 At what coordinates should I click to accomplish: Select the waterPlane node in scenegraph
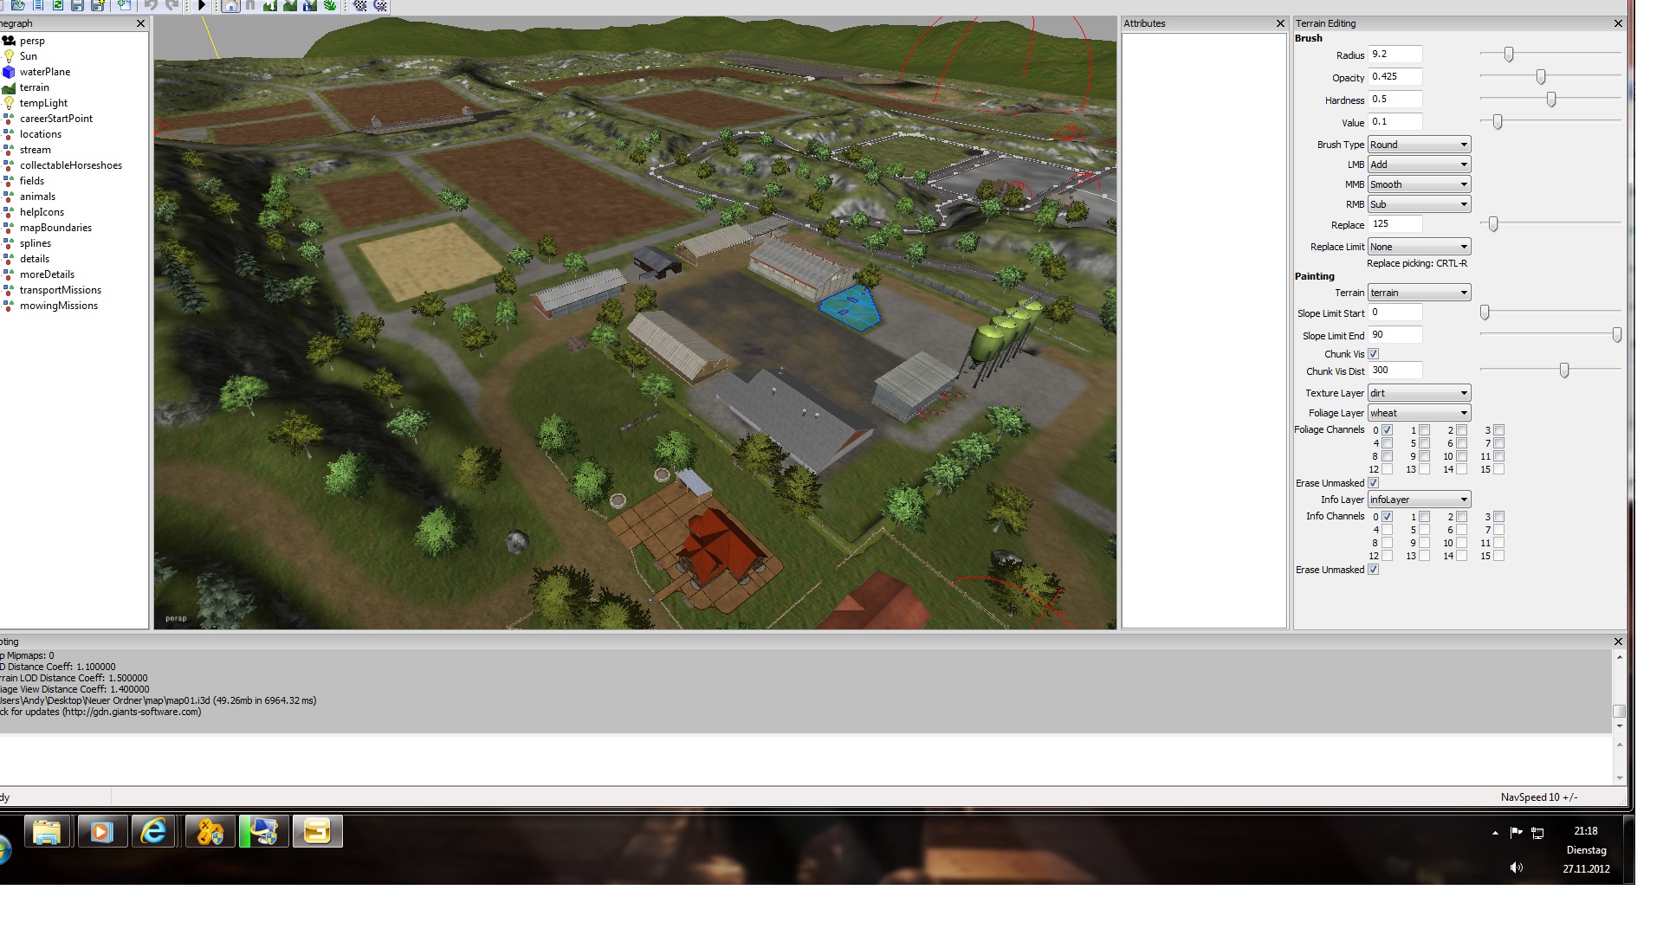coord(45,72)
